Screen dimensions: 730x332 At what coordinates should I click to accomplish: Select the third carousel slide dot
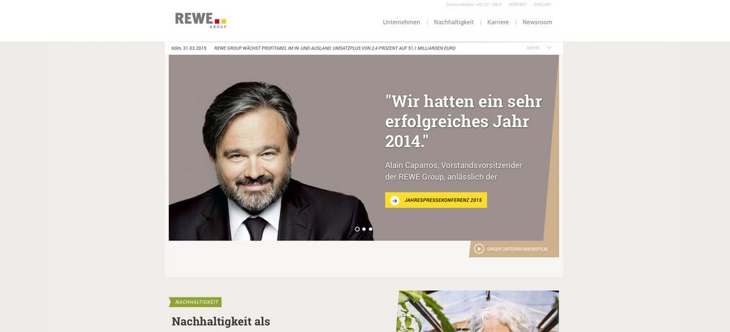tap(371, 229)
